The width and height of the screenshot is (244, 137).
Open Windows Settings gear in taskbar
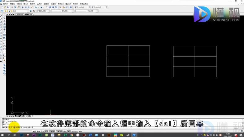103,135
